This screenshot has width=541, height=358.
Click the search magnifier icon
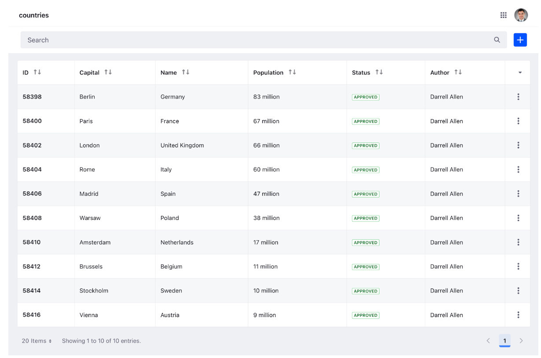(497, 40)
